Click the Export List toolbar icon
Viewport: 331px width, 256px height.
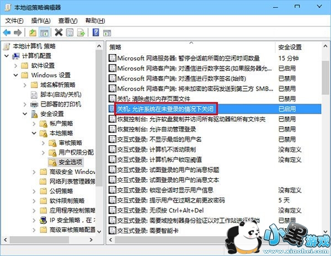pos(81,33)
